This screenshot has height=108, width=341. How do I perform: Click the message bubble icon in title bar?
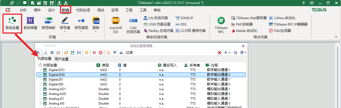pos(25,3)
